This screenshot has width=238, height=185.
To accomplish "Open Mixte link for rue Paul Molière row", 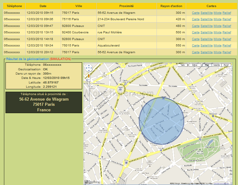I will (x=218, y=32).
